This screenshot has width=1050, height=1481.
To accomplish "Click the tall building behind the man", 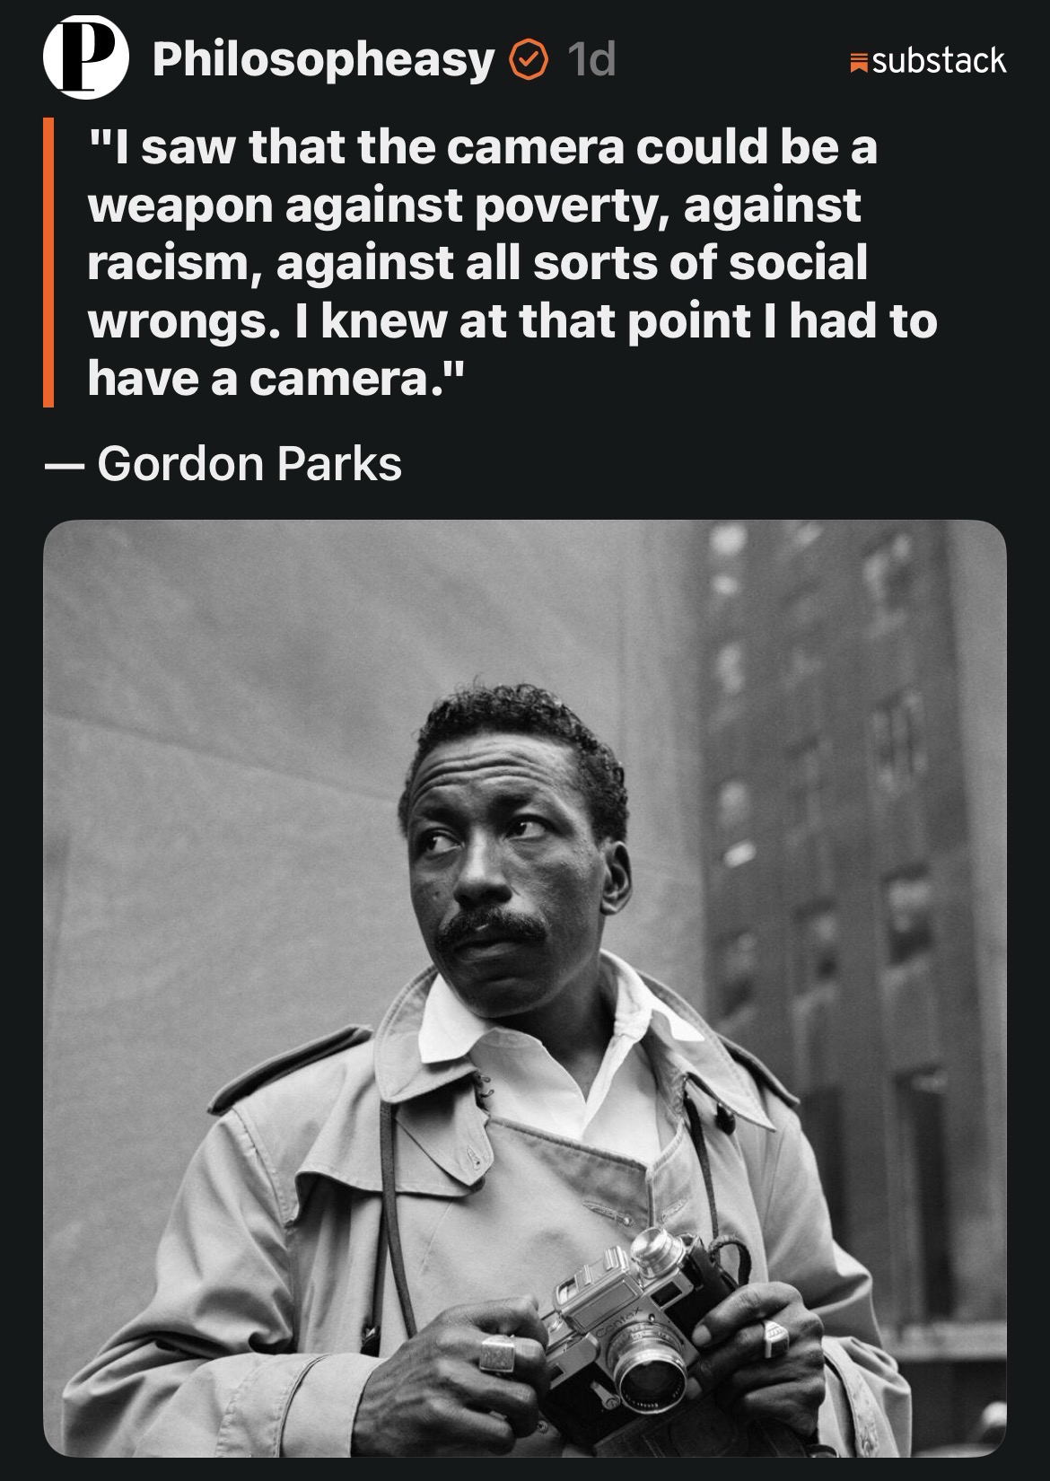I will tap(853, 898).
